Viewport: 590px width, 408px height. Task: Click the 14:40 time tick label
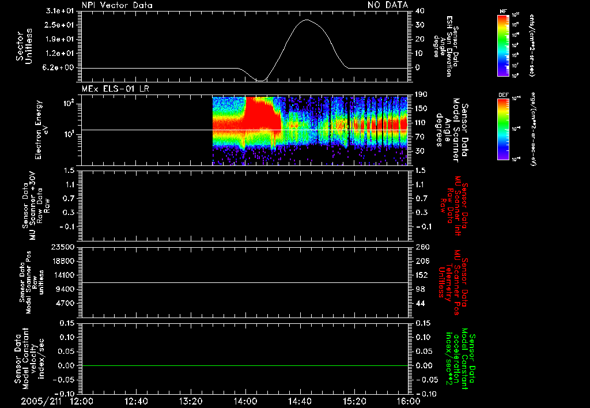300,401
